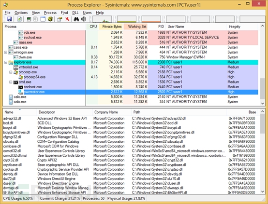Viewport: 268px width, 204px height.
Task: Open process Properties toolbar icon
Action: click(60, 19)
